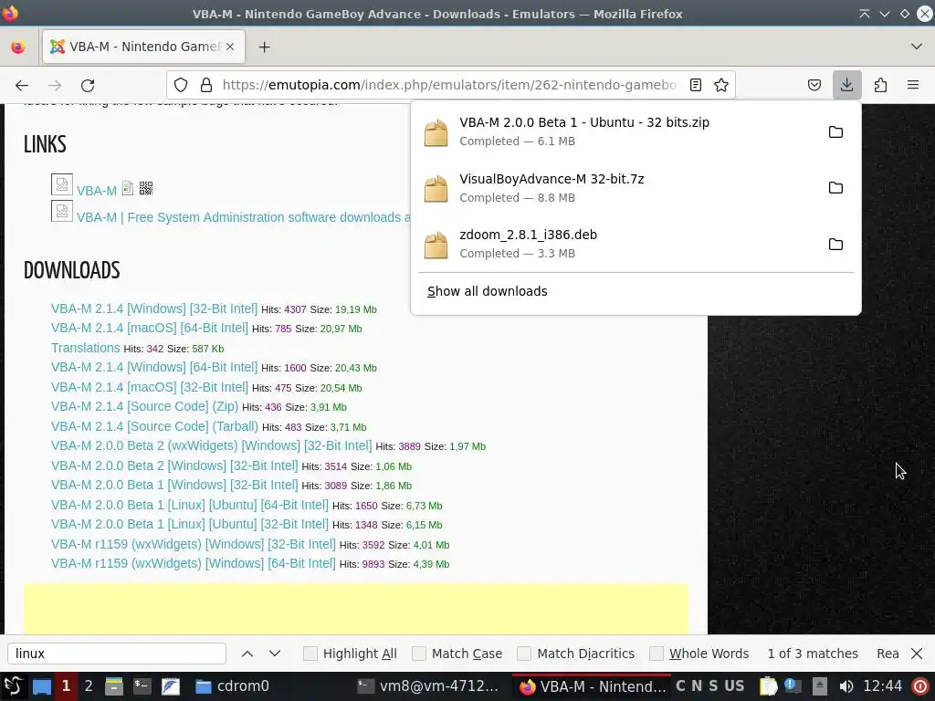Click the show desktop taskbar icon
The height and width of the screenshot is (701, 935).
42,686
